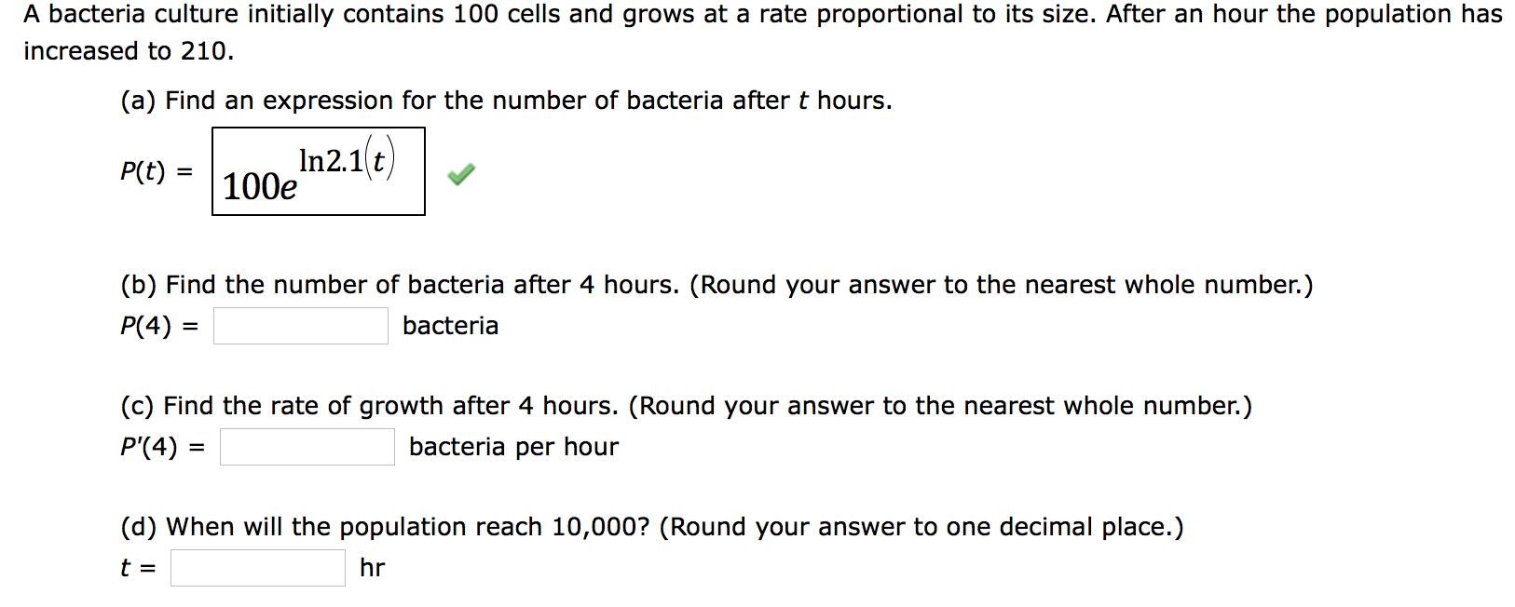Click the exponent ln2.1(t) in the answer
Viewport: 1515px width, 607px height.
tap(347, 159)
